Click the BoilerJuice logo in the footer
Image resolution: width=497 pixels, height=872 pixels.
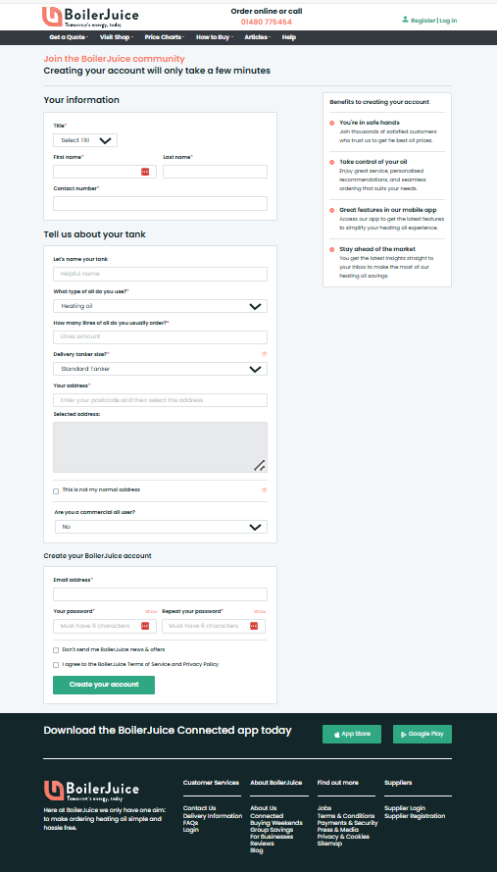point(92,791)
